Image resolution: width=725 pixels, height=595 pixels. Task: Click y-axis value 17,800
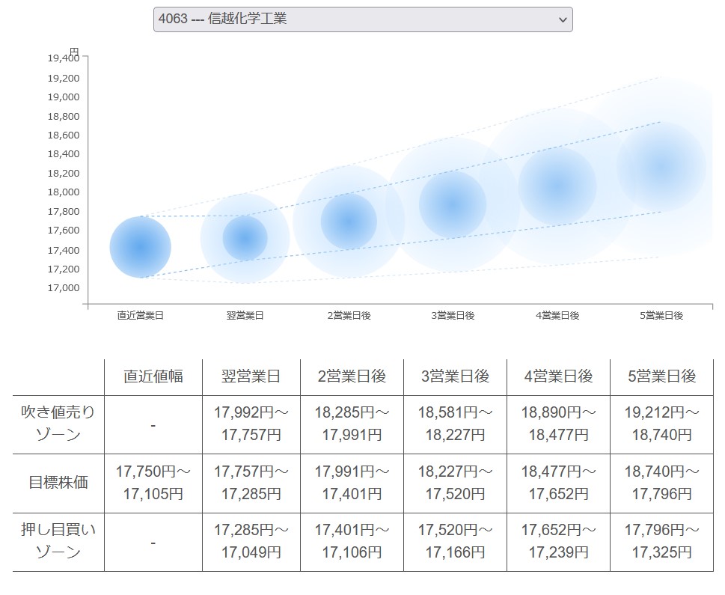click(x=64, y=212)
